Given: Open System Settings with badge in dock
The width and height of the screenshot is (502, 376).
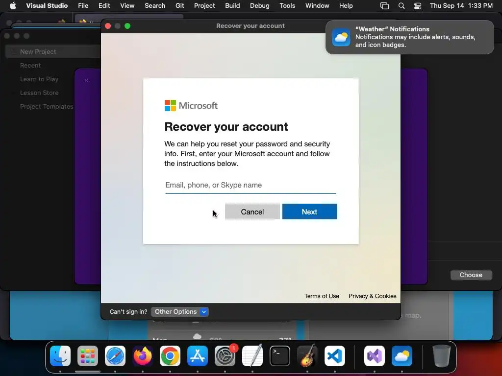Looking at the screenshot, I should [x=225, y=356].
